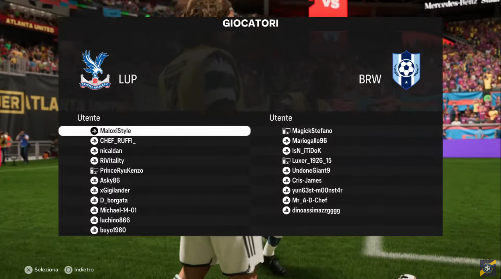
Task: Click the cross button icon for Seleziona
Action: click(x=28, y=270)
